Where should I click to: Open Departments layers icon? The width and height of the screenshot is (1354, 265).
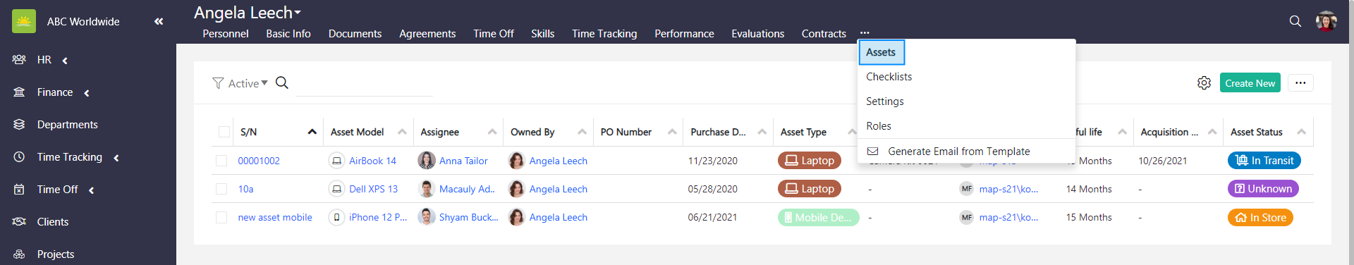click(x=19, y=125)
